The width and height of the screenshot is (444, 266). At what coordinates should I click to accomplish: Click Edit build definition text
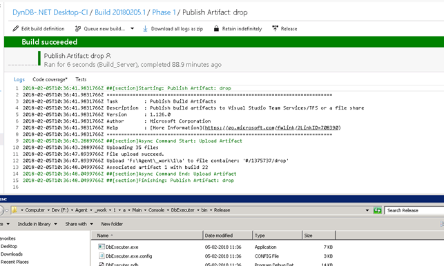tap(43, 28)
